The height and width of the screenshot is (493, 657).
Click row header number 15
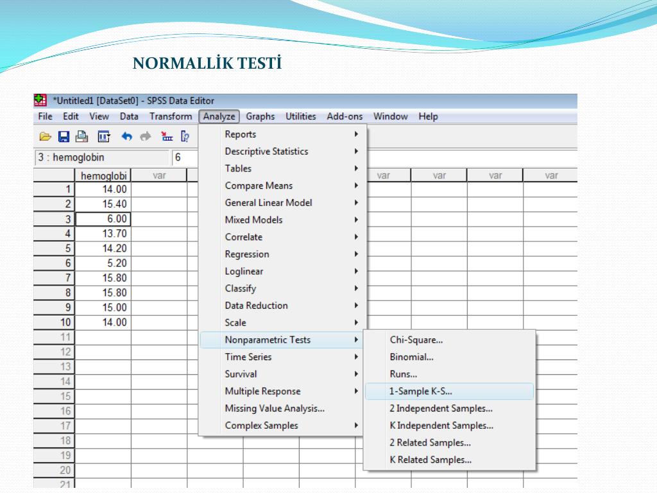54,396
